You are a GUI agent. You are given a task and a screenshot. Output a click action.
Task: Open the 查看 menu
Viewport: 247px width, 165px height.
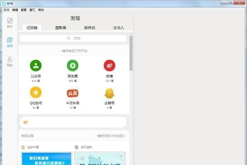23,10
